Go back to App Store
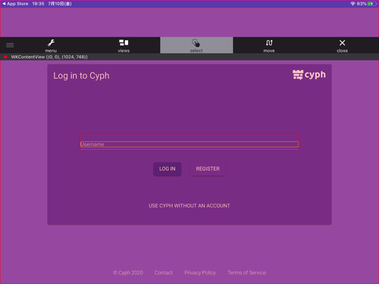379x284 pixels. click(x=15, y=4)
